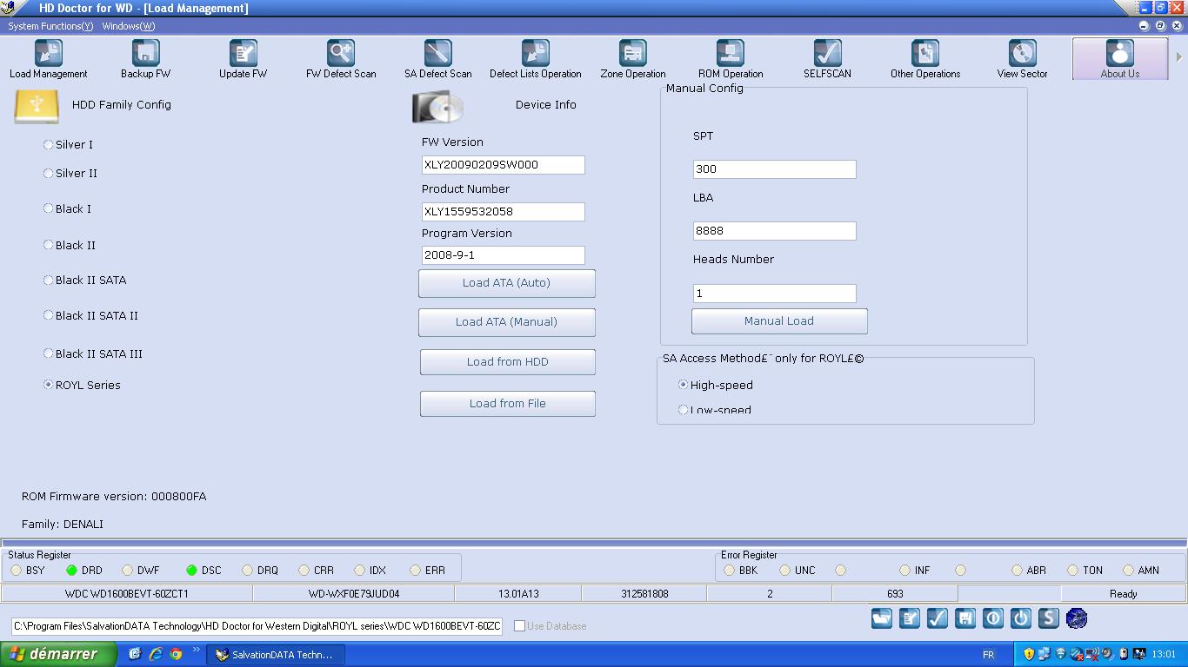Launch Google Chrome from quick launch
Screen dimensions: 1188x667
[x=176, y=654]
